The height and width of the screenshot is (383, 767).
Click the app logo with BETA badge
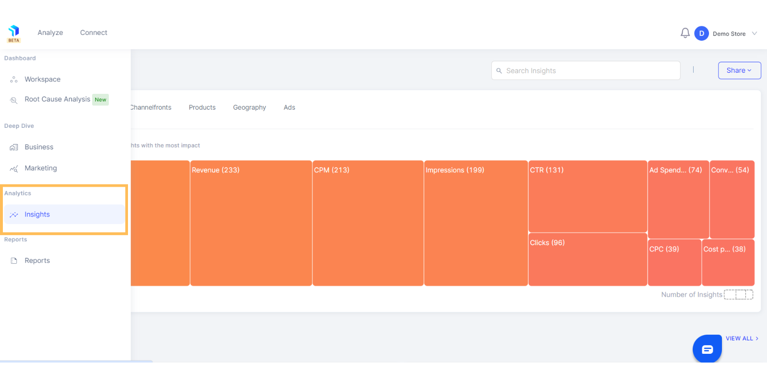[14, 33]
